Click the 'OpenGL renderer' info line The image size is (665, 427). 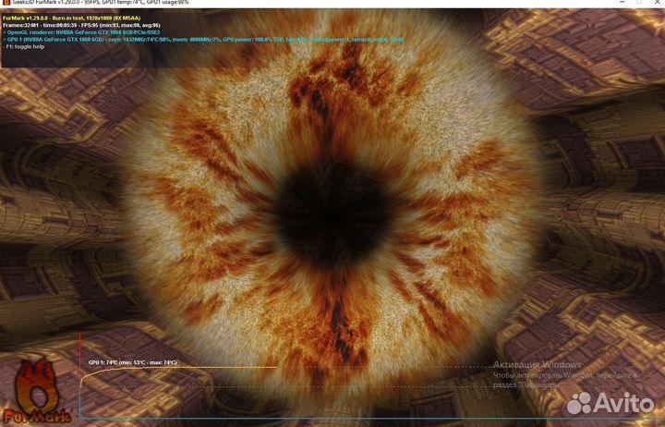tap(81, 32)
